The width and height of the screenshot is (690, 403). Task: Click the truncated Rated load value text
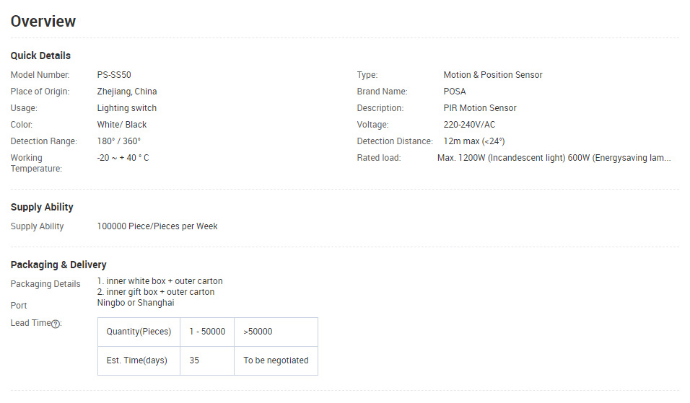(554, 158)
